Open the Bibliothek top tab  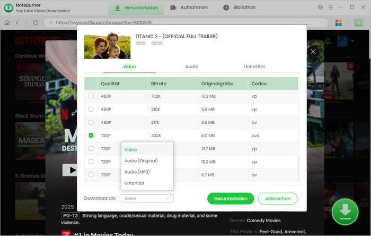[239, 7]
